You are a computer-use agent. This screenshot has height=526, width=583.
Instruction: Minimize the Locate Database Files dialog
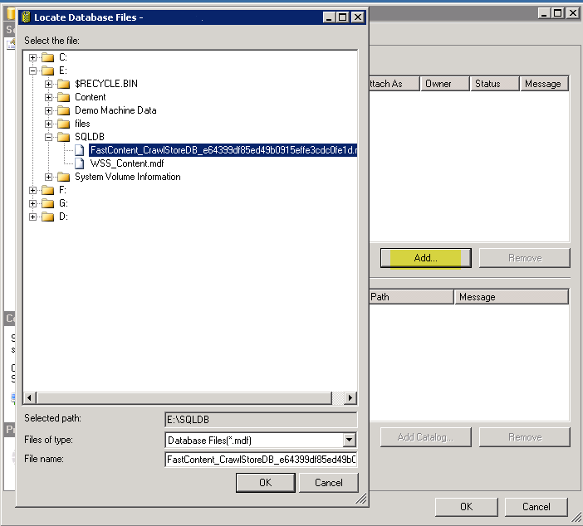[329, 17]
